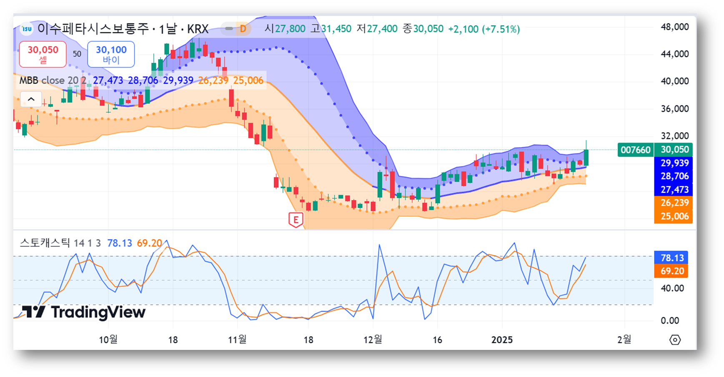This screenshot has height=377, width=724.
Task: Click the 2025 date axis label
Action: 502,340
